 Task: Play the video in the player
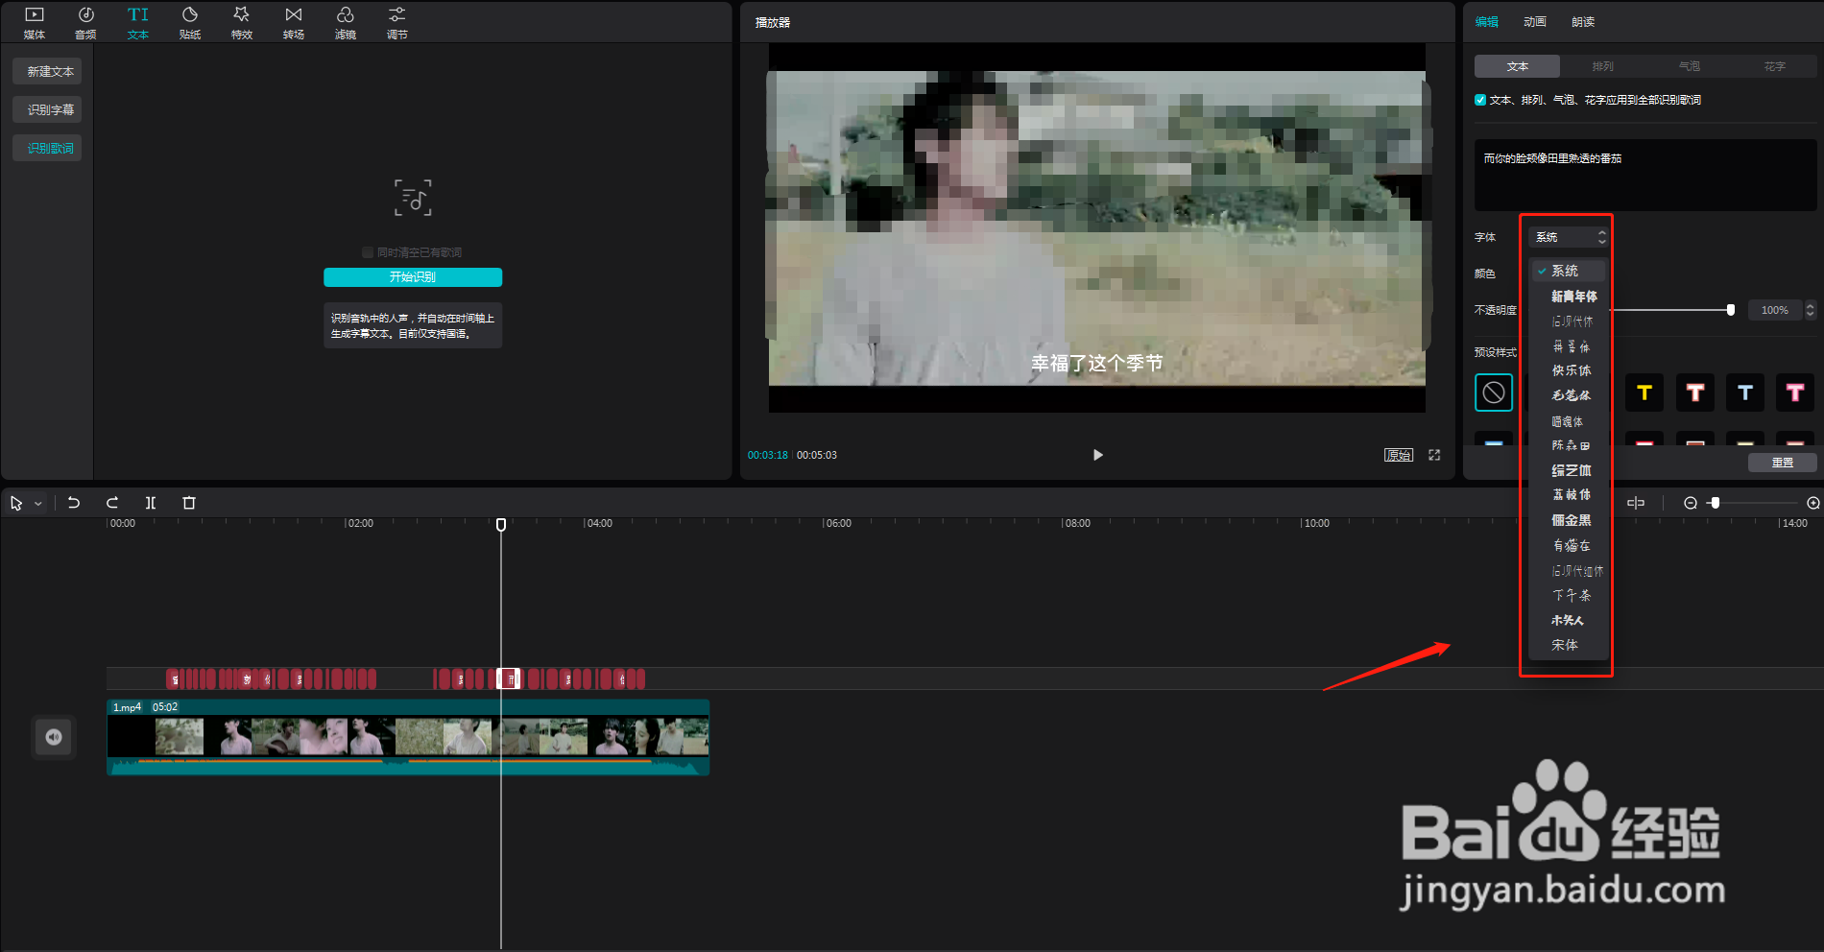[x=1098, y=455]
